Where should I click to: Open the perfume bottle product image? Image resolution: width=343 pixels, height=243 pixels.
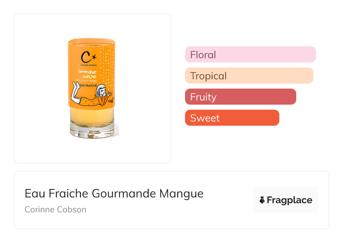pos(92,88)
